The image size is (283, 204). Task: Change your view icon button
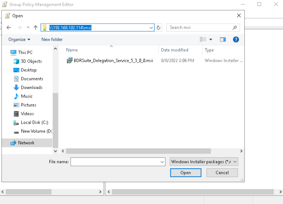point(203,39)
